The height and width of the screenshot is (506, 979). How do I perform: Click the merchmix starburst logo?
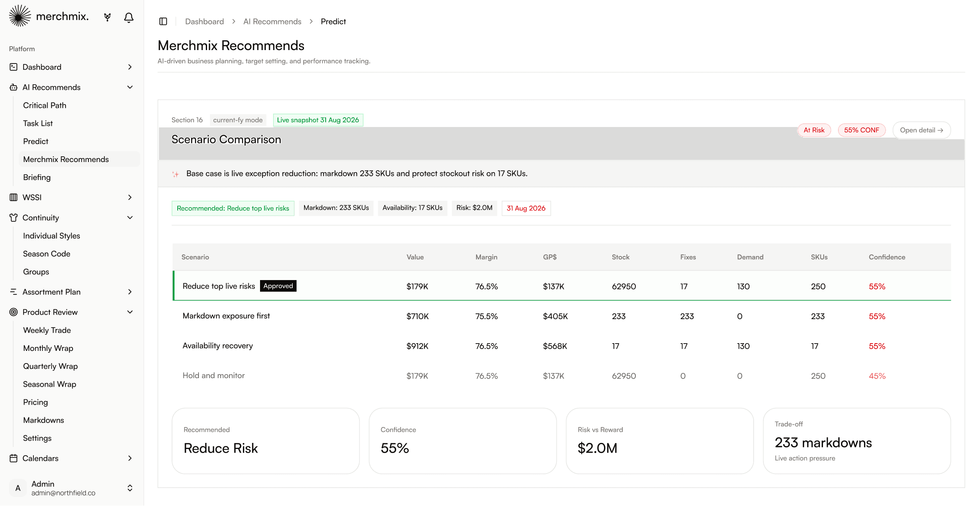click(20, 16)
